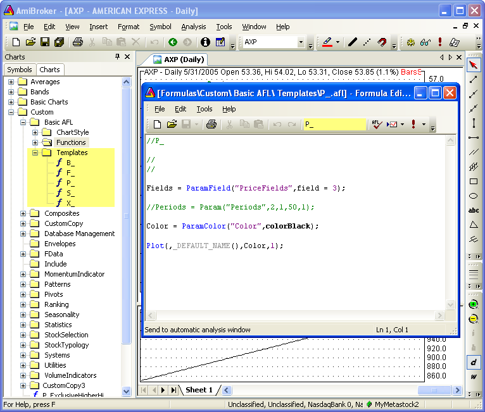
Task: Click the Verify syntax AFL check icon
Action: click(377, 125)
